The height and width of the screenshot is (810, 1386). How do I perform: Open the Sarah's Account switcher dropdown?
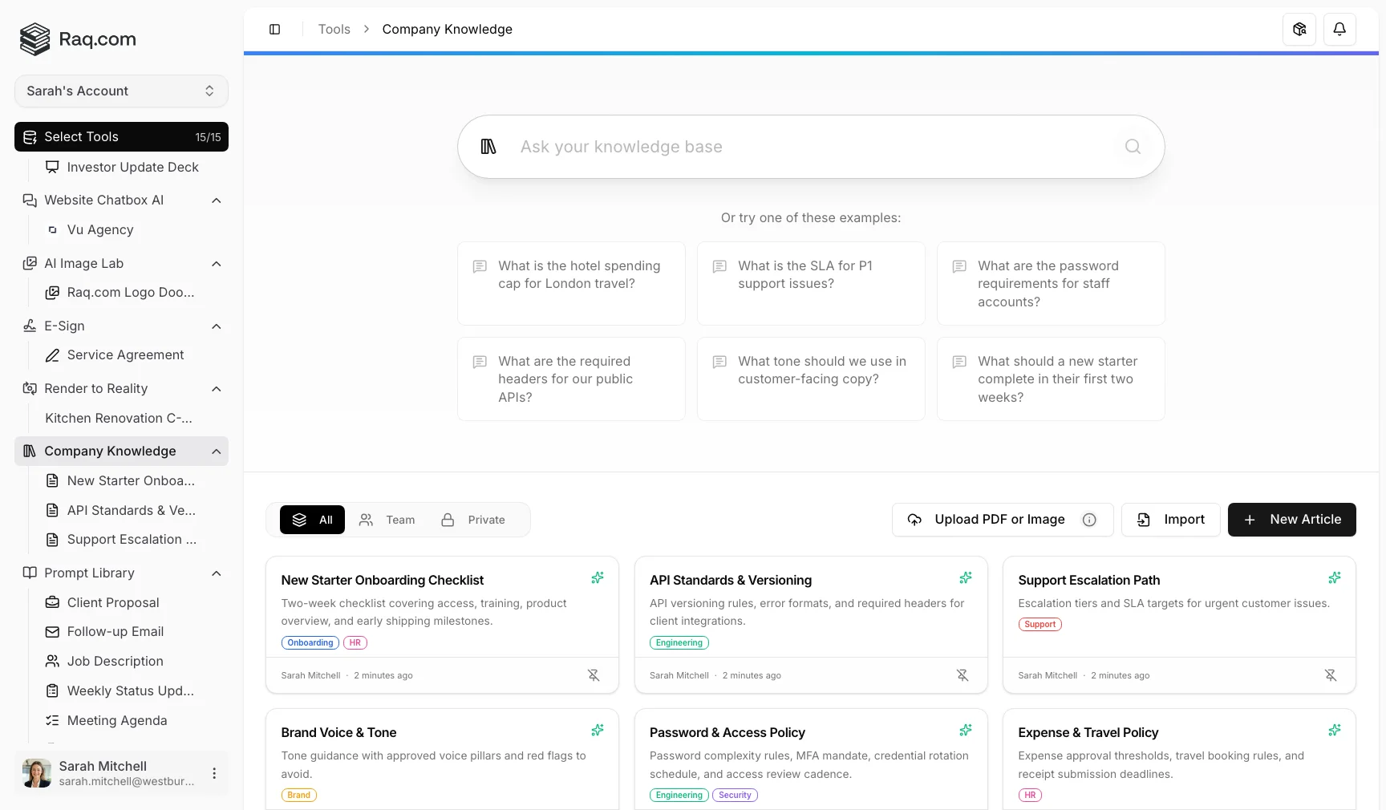(121, 91)
